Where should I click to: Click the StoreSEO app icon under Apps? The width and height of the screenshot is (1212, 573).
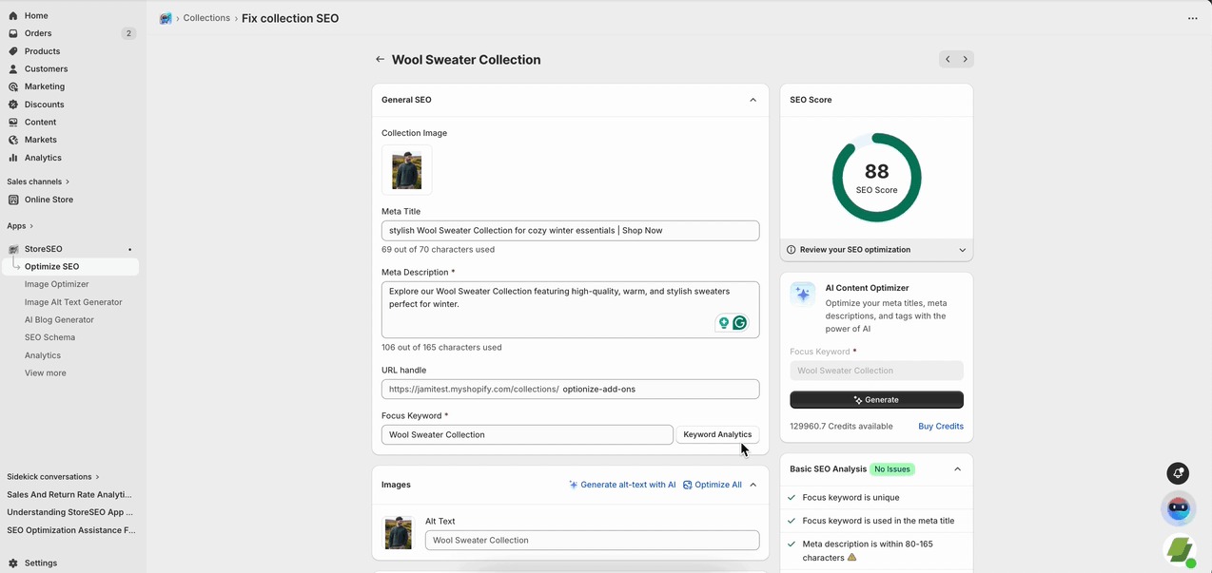(x=13, y=248)
